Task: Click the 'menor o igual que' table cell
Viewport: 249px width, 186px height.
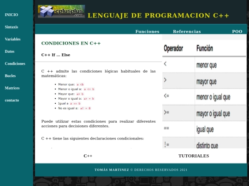Action: coord(213,97)
